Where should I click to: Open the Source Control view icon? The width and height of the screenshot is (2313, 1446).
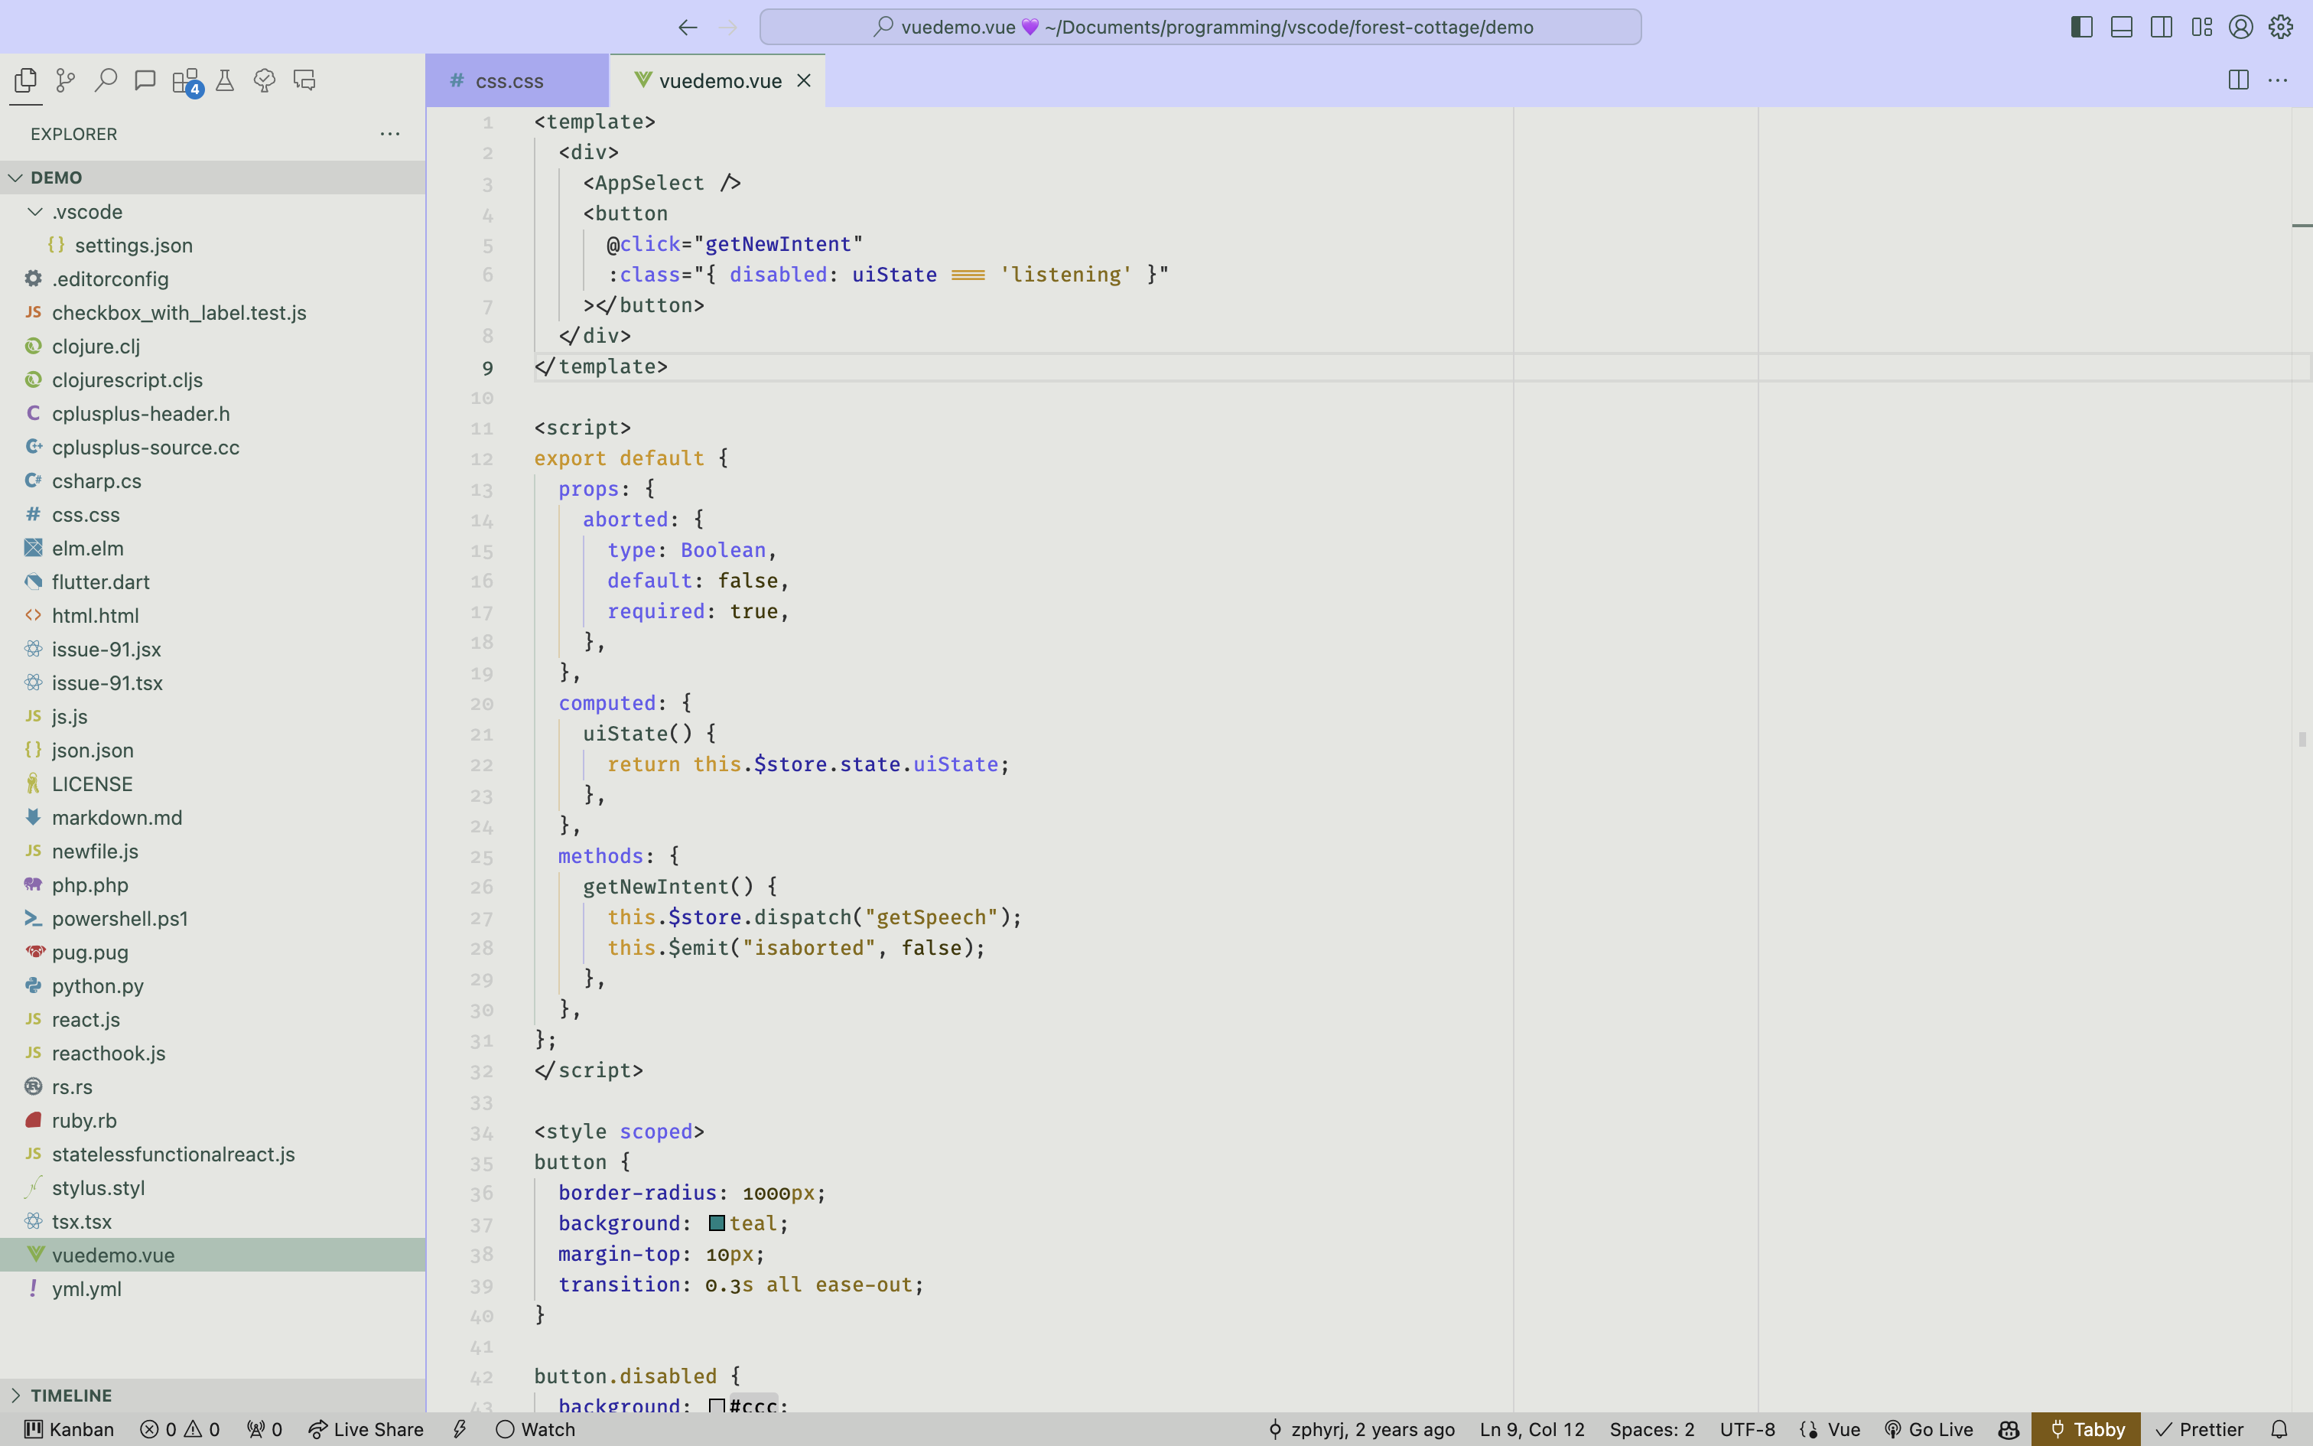65,80
